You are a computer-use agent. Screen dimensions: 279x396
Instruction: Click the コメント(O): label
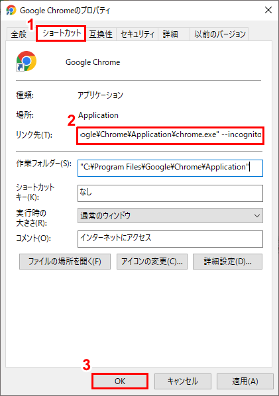33,238
